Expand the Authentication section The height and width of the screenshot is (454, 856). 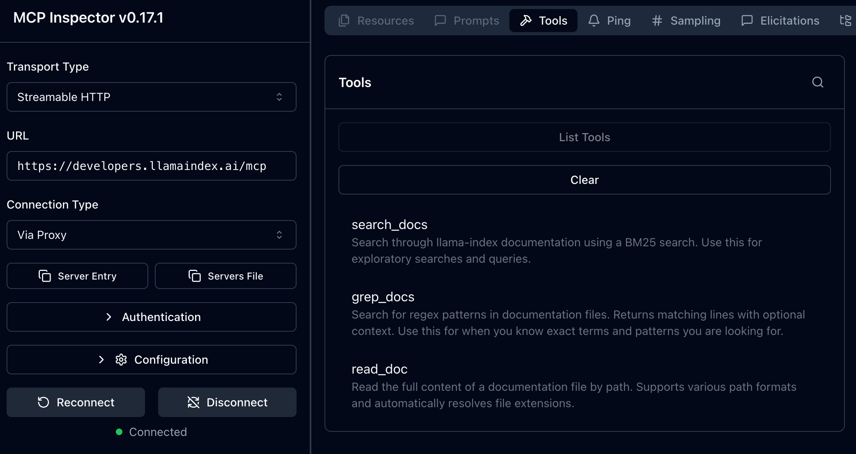point(151,317)
